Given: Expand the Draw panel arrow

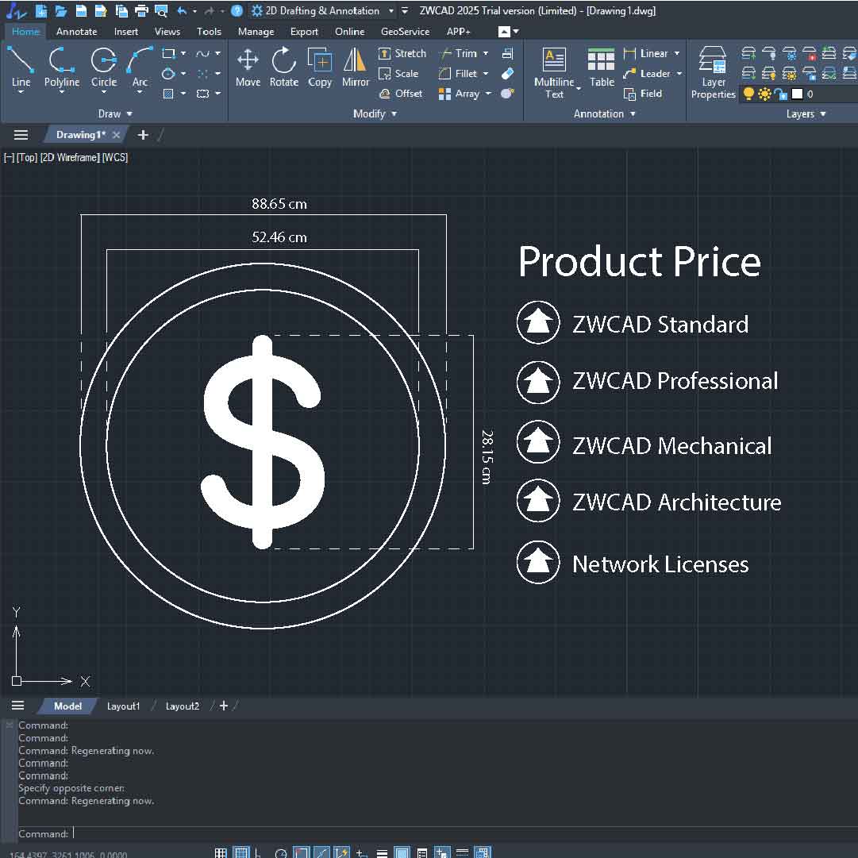Looking at the screenshot, I should pos(129,114).
